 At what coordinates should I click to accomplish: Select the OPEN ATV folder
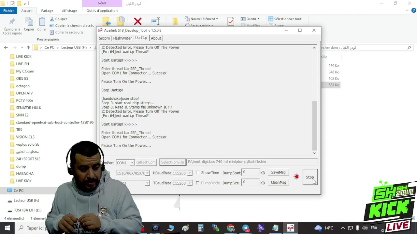coord(24,93)
